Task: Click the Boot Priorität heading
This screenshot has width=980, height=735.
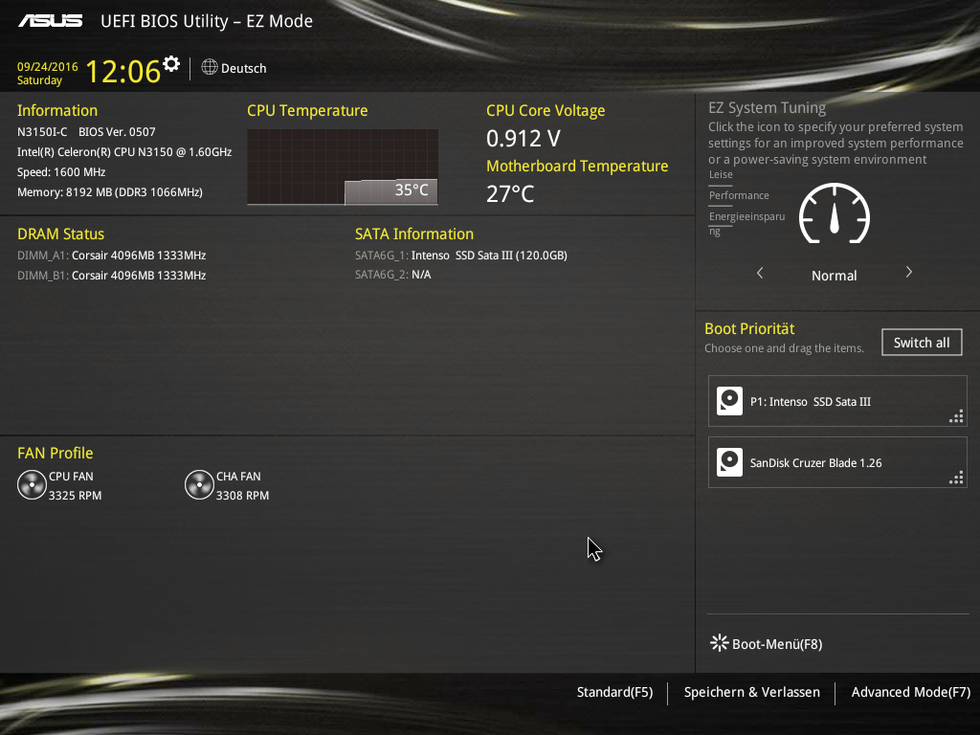Action: [x=749, y=329]
